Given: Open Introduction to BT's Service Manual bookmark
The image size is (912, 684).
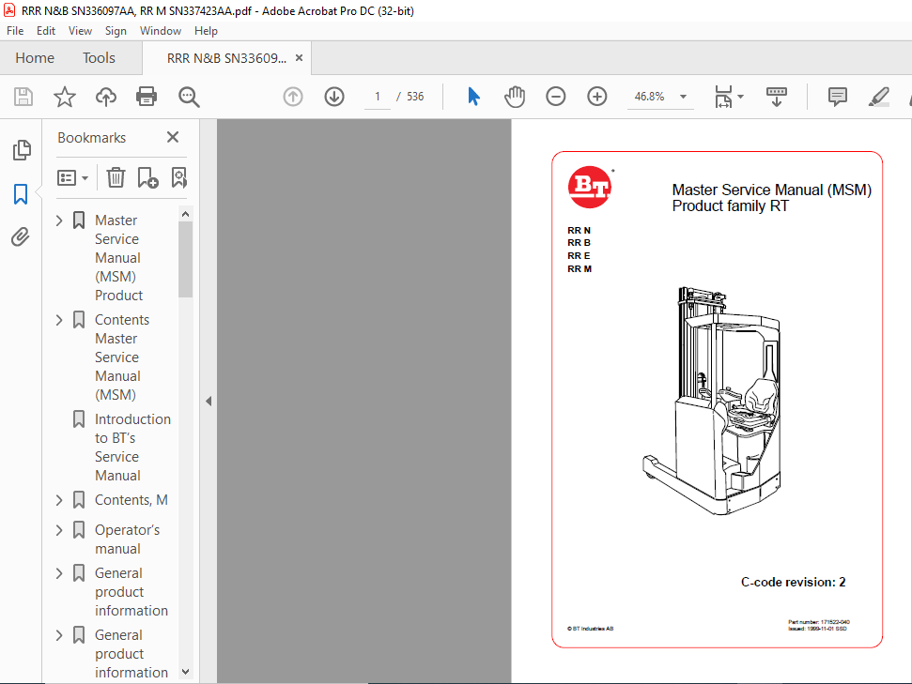Looking at the screenshot, I should (x=132, y=447).
